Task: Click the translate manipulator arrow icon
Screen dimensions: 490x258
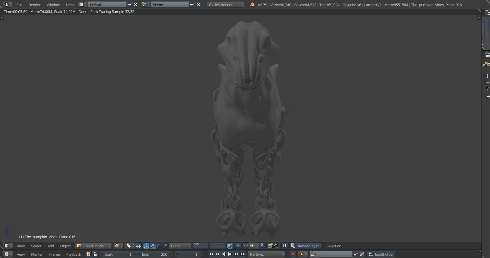Action: pyautogui.click(x=153, y=246)
